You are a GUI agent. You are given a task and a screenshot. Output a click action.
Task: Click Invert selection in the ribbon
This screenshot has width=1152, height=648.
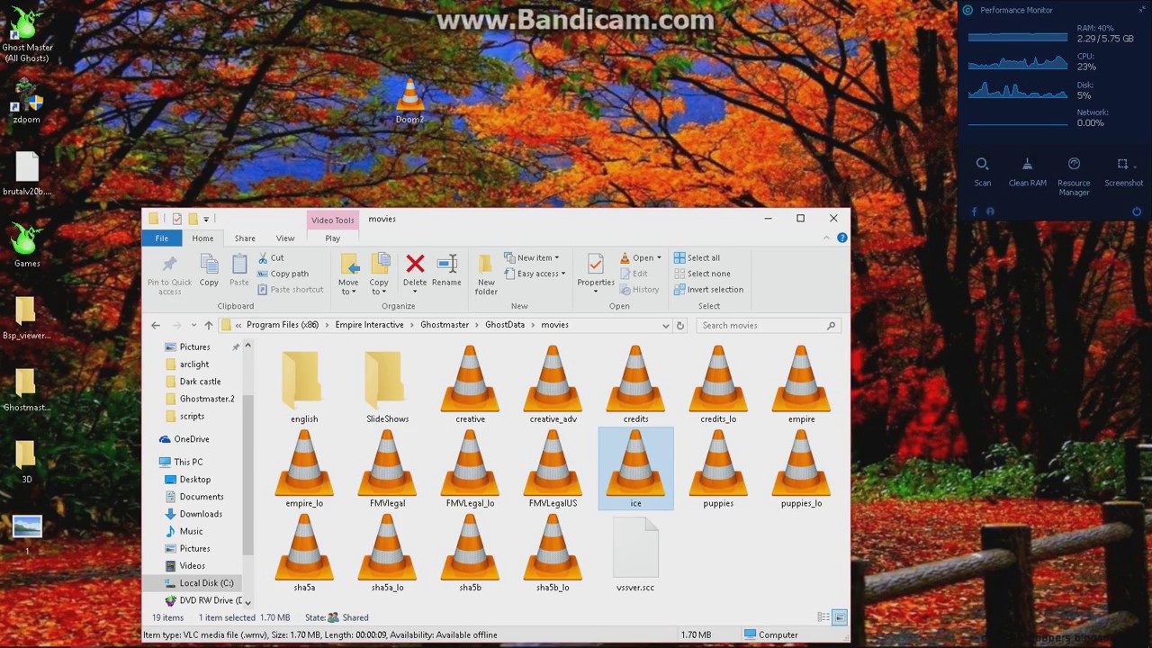[x=708, y=290]
